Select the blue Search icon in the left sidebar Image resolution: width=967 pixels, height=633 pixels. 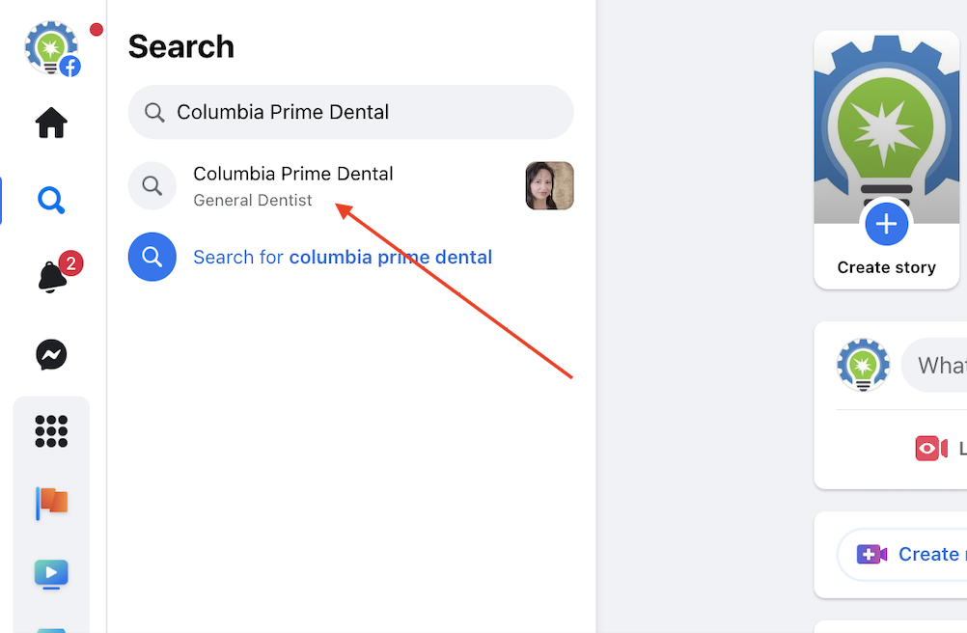coord(51,200)
